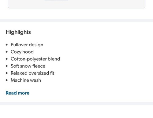Select the Pullover design highlight text
Image resolution: width=153 pixels, height=118 pixels.
point(27,45)
